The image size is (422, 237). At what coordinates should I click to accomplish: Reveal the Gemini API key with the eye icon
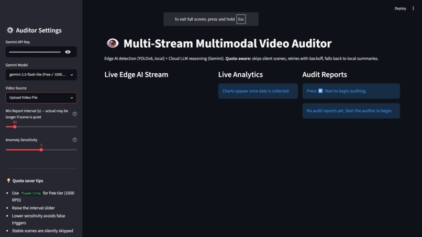pyautogui.click(x=68, y=52)
